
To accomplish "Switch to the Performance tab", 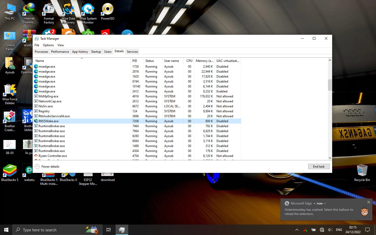I will point(60,51).
